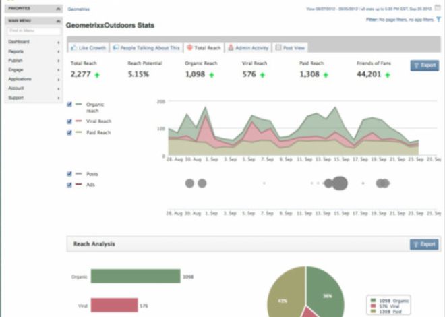The height and width of the screenshot is (317, 445).
Task: Click the green Organic bar in Reach Analysis
Action: coord(136,276)
